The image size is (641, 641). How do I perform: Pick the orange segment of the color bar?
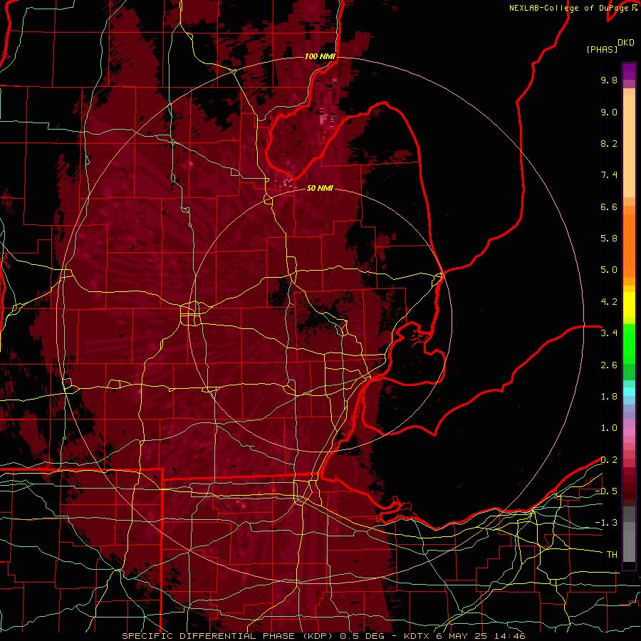[x=629, y=241]
